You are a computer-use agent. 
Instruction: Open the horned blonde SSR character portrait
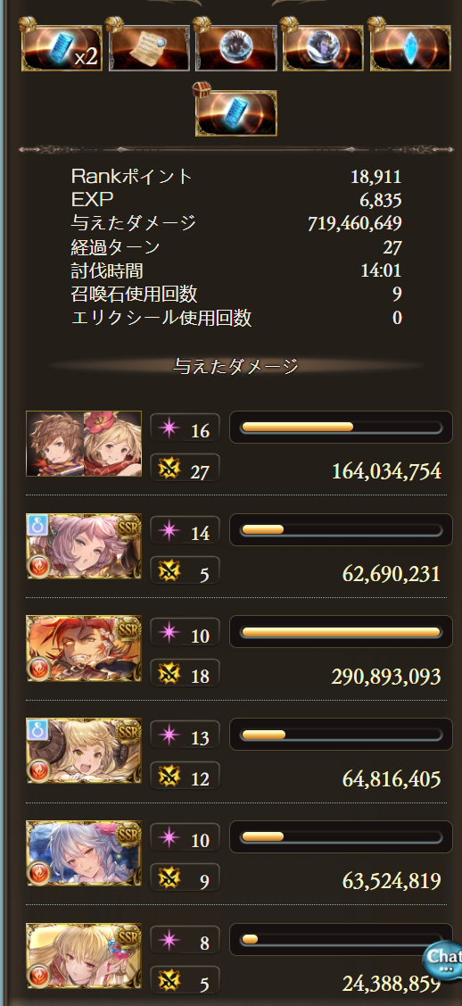84,751
